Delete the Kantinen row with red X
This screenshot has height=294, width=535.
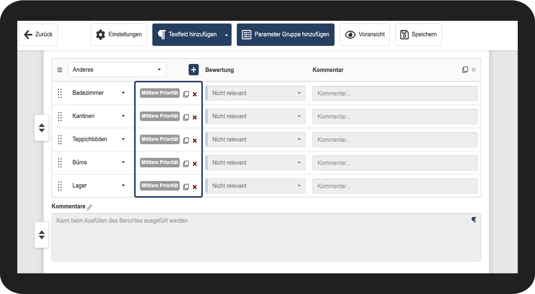(x=195, y=117)
